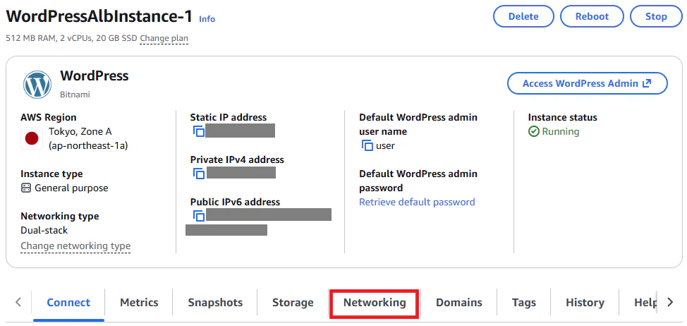Open the History tab

click(585, 302)
